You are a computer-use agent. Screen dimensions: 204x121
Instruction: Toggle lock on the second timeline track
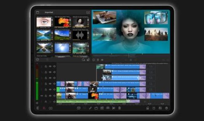point(46,72)
